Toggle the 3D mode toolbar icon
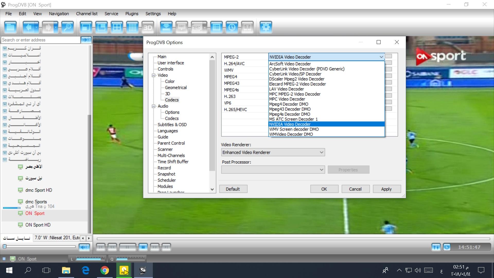Screen dimensions: 494x278 pyautogui.click(x=148, y=27)
